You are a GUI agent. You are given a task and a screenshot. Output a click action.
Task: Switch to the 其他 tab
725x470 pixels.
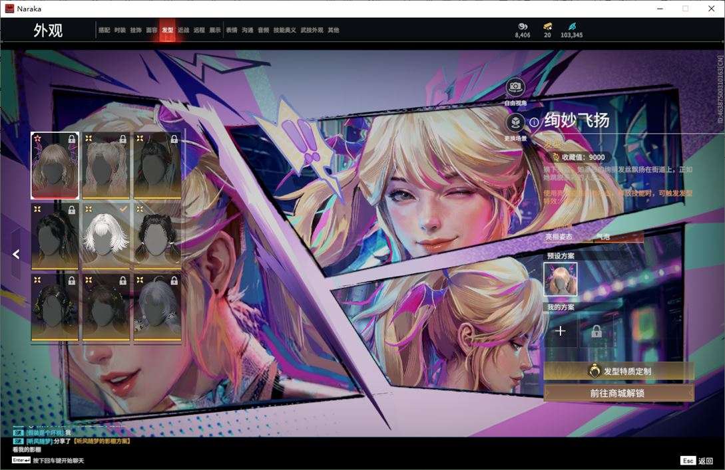tap(334, 30)
